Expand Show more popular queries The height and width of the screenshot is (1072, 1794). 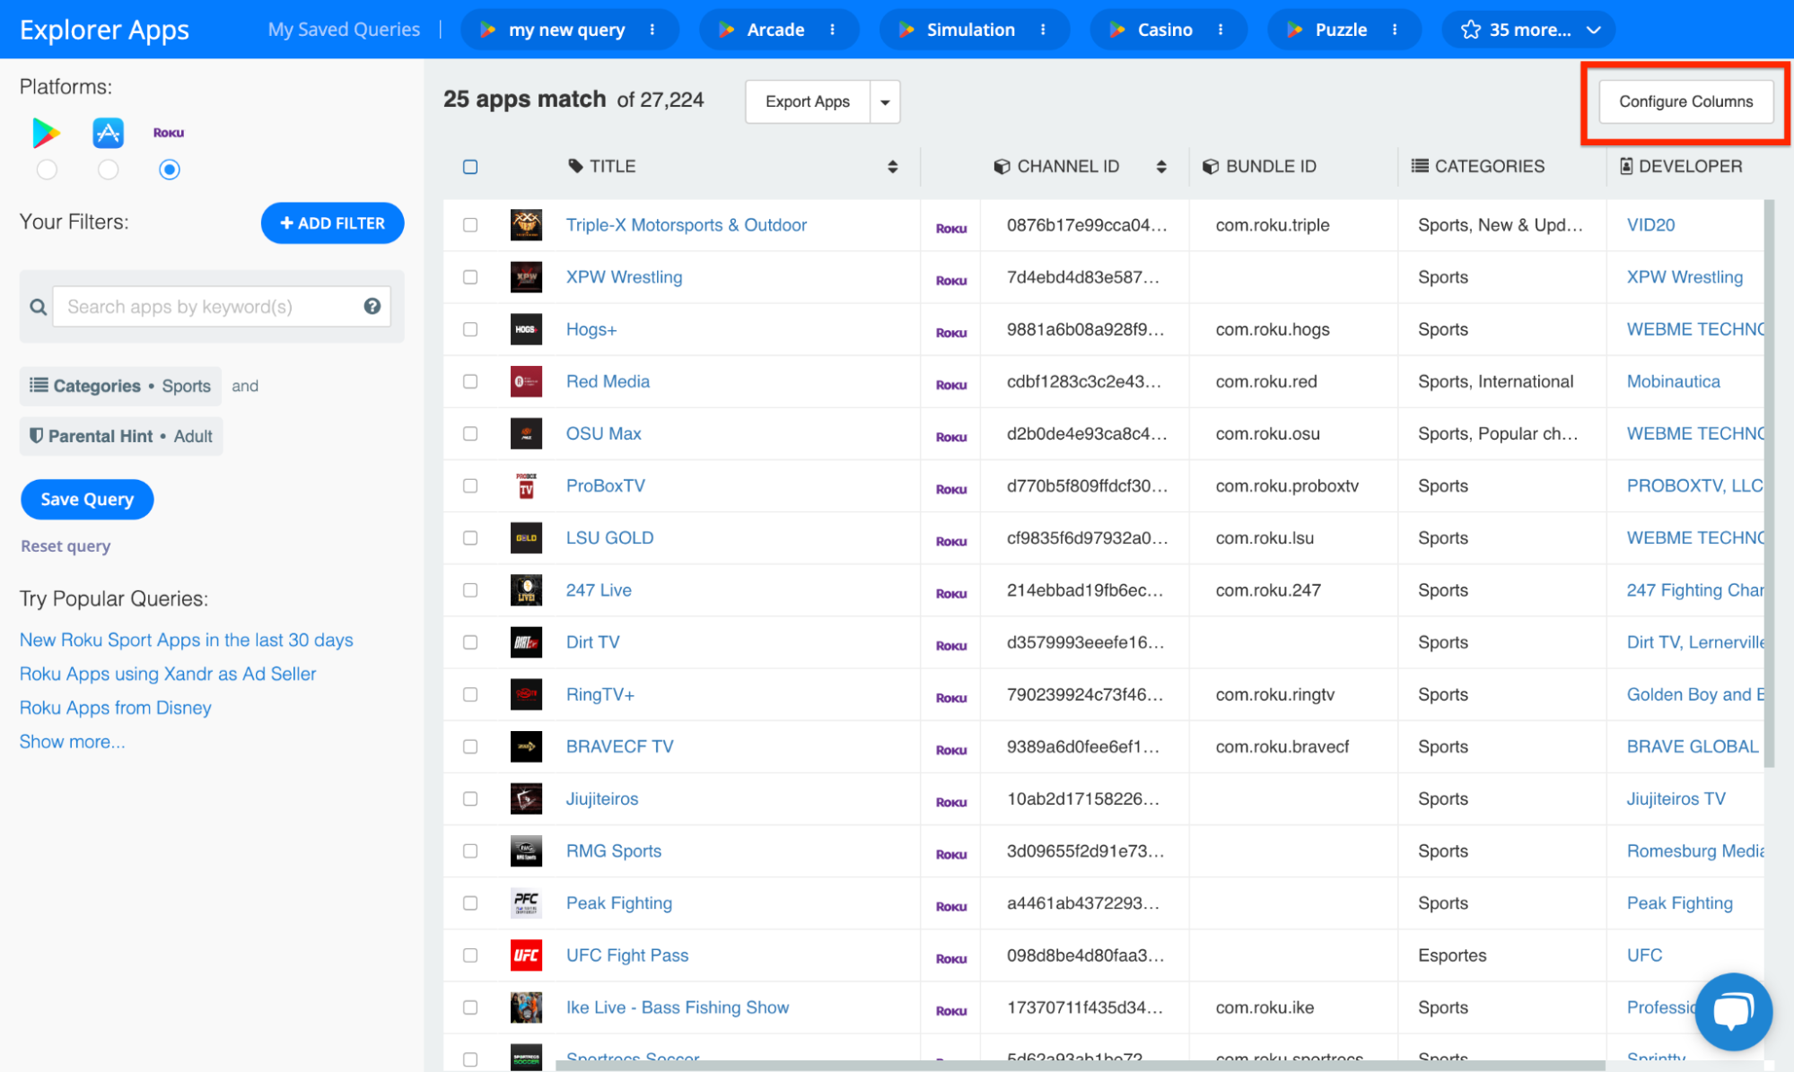coord(72,742)
